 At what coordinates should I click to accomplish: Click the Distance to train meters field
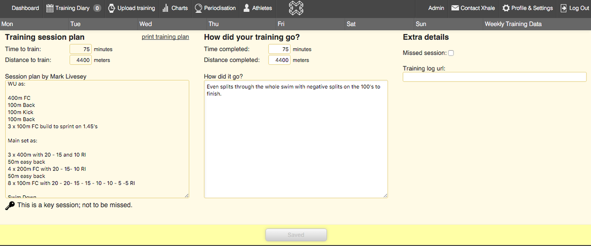pos(81,60)
